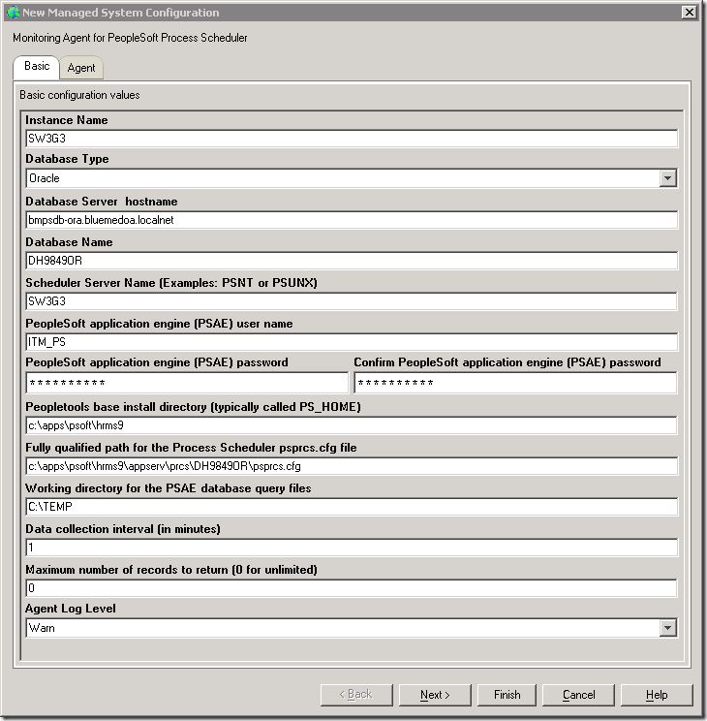Screen dimensions: 707x721
Task: Click the Finish button
Action: coord(507,695)
